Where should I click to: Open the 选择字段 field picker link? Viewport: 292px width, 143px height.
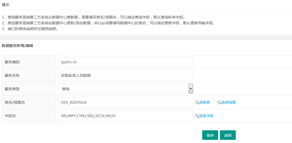point(206,116)
